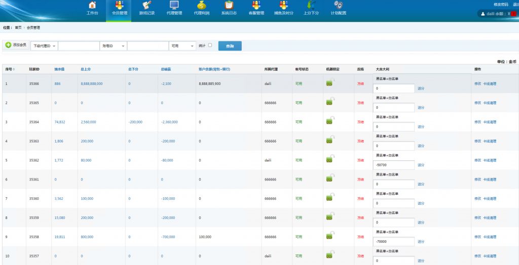
Task: Expand the 下级代理ID dropdown
Action: 44,46
